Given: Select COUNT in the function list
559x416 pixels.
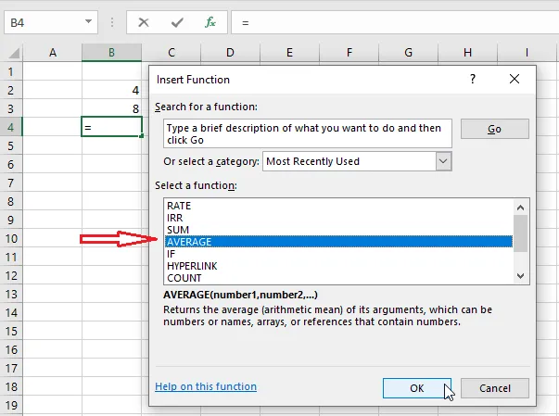Looking at the screenshot, I should click(338, 278).
